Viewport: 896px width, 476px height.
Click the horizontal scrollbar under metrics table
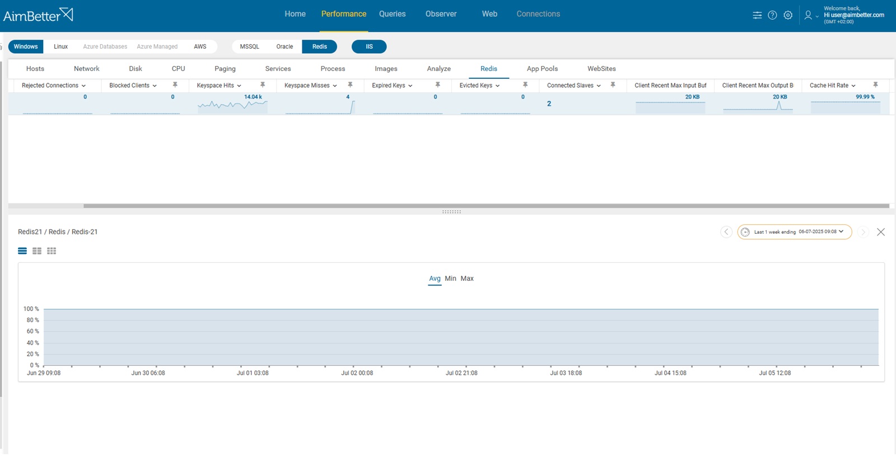pos(486,206)
